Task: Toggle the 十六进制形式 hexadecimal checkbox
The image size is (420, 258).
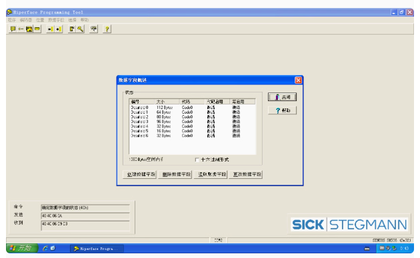Action: (197, 160)
